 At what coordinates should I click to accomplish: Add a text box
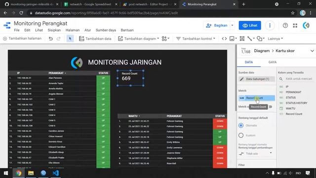(x=242, y=39)
